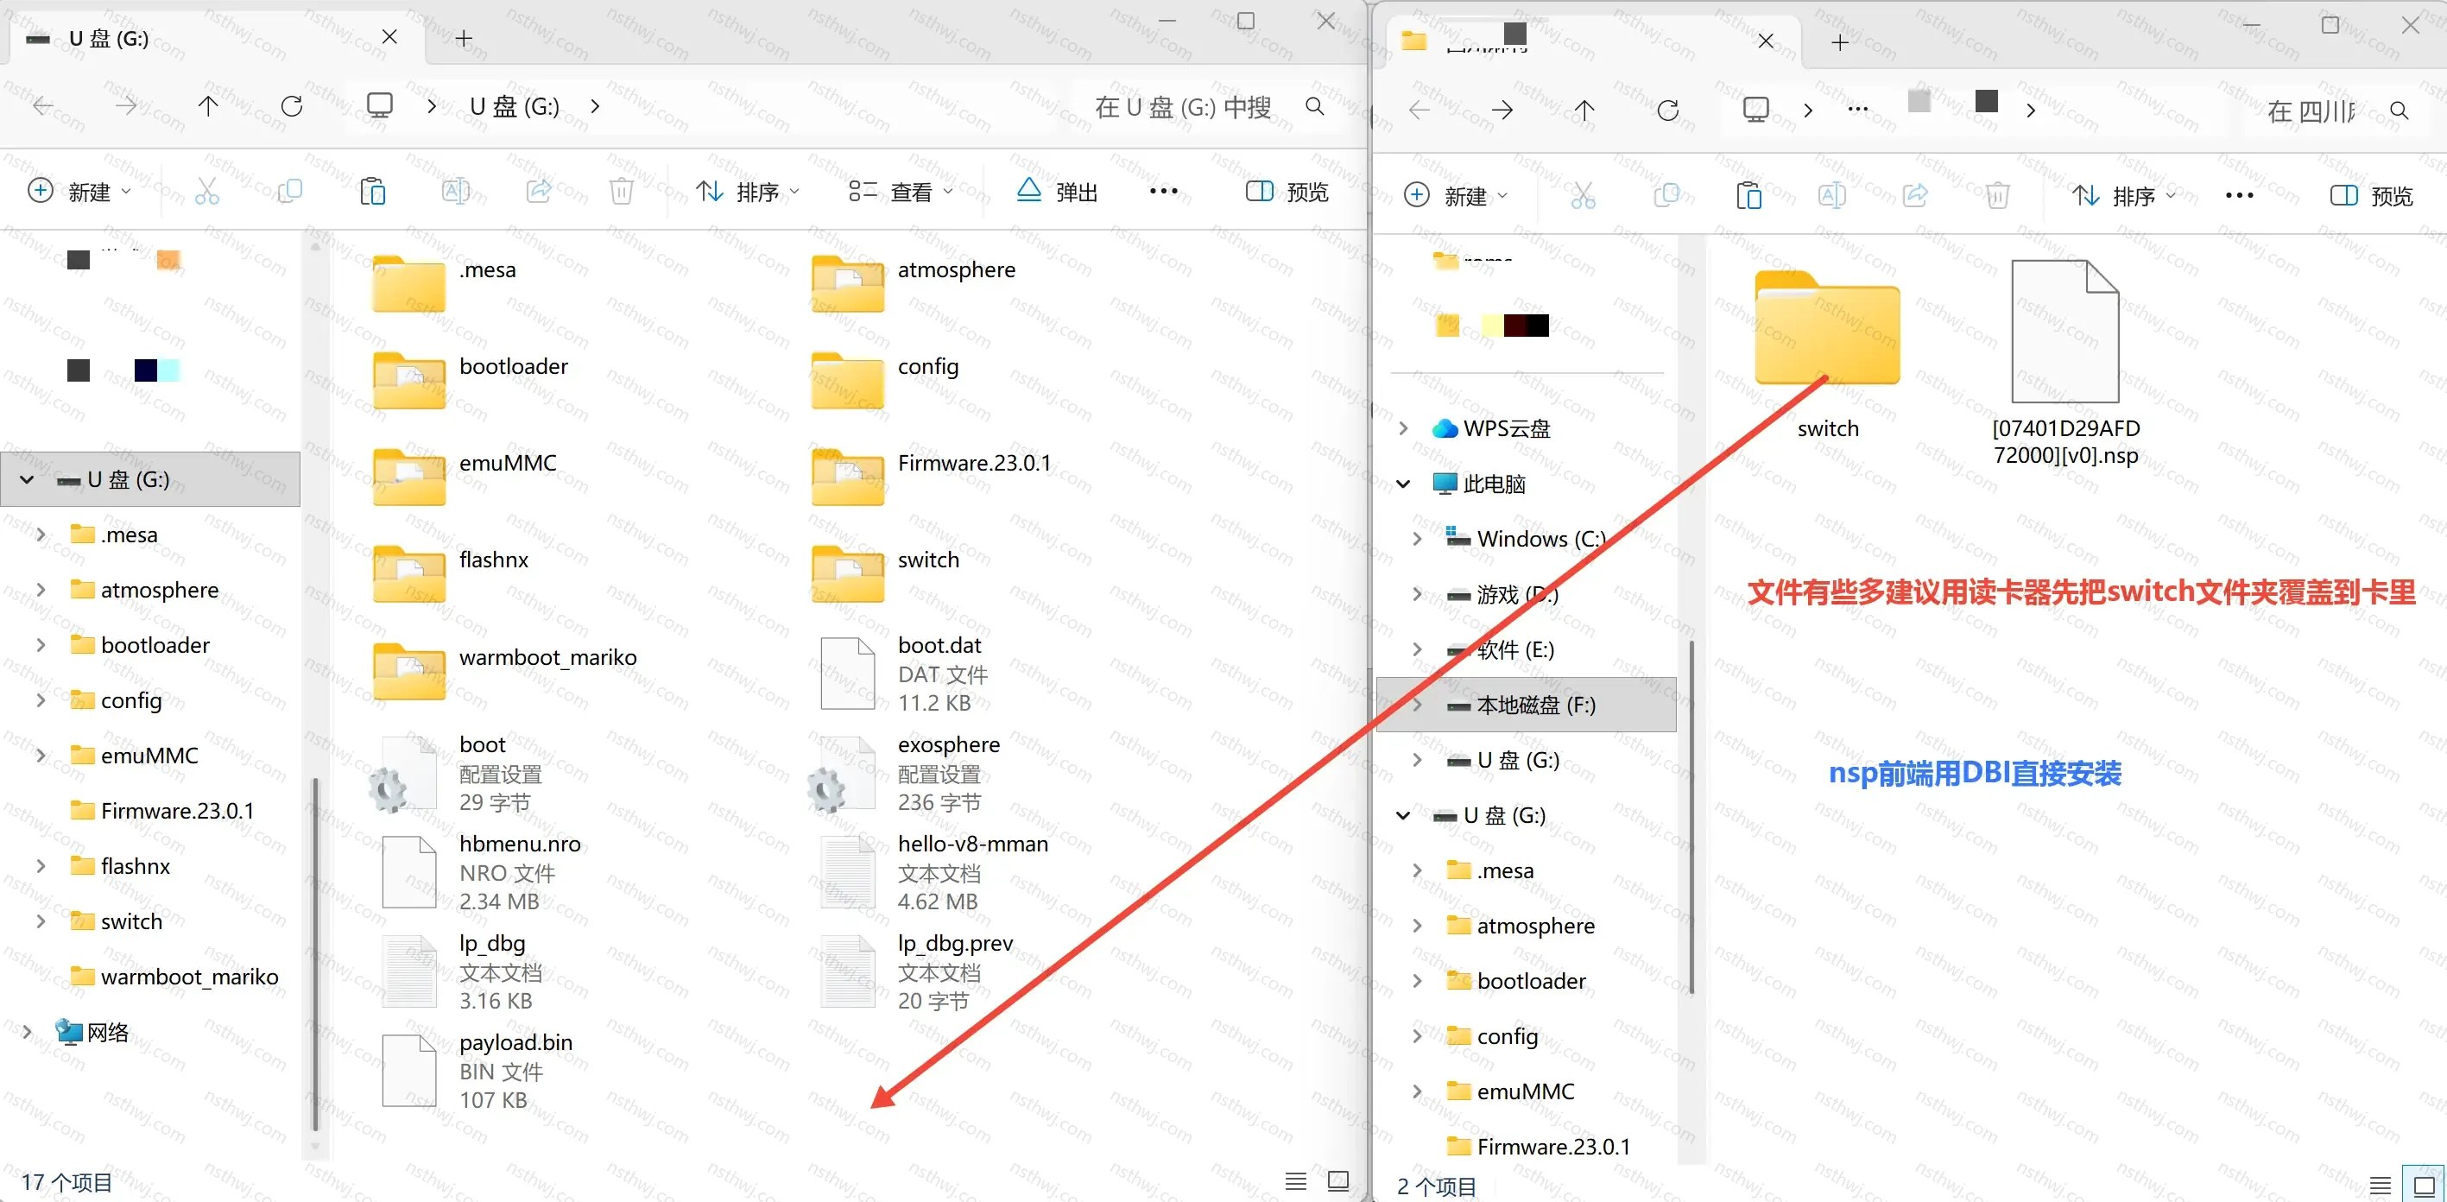Open the Sort (排序) dropdown in left window

pos(748,192)
